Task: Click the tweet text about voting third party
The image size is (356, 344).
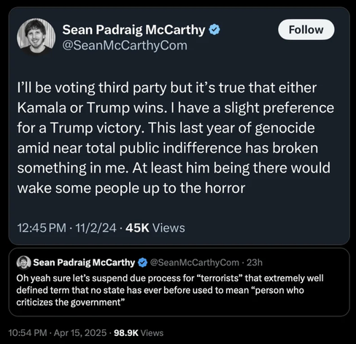Action: pyautogui.click(x=175, y=138)
